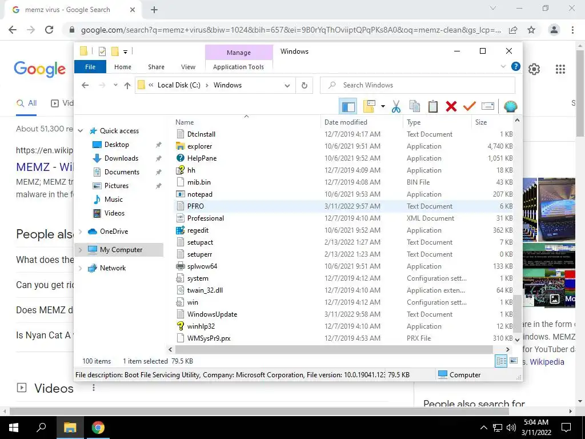Open the Application Tools tab
This screenshot has height=439, width=585.
click(x=238, y=67)
